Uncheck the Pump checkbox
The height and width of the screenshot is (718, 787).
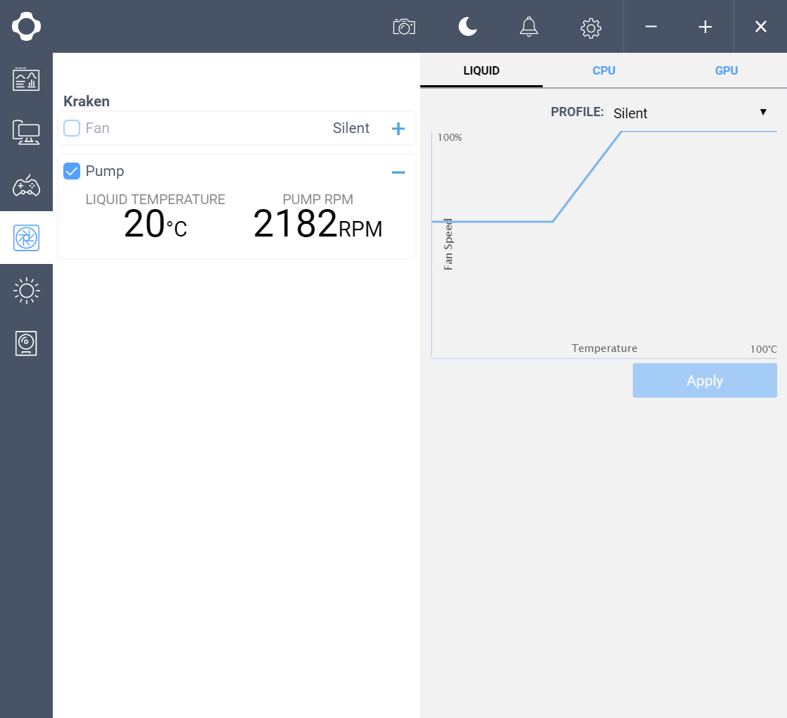point(72,171)
